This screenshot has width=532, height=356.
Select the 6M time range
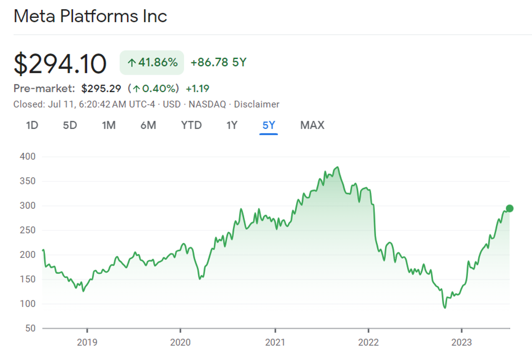coord(148,125)
